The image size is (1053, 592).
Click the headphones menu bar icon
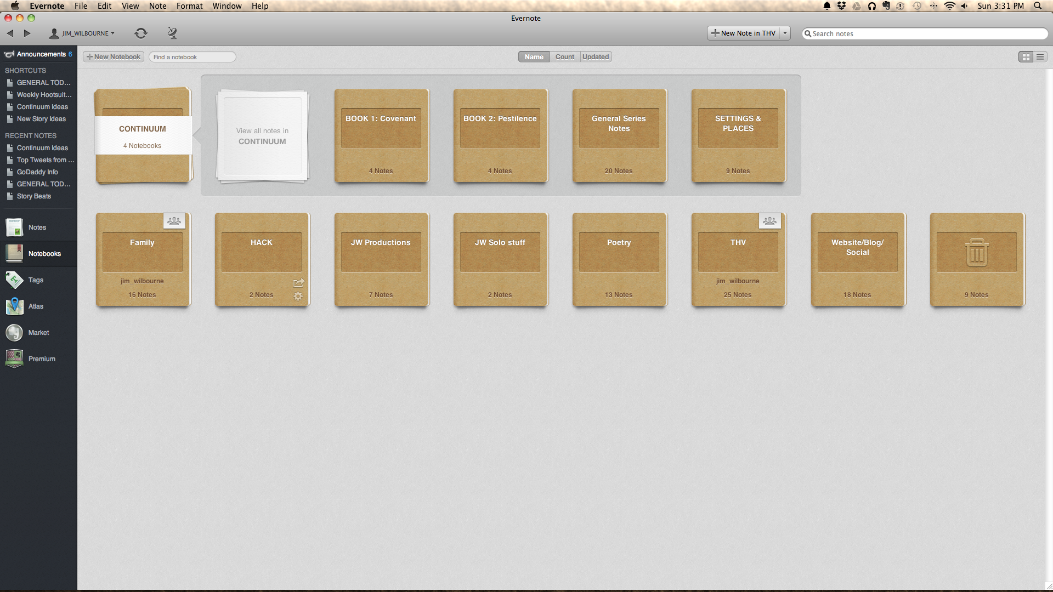click(x=871, y=6)
